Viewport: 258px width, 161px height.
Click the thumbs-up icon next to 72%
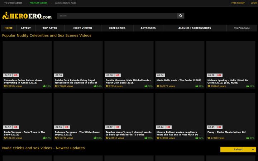(197, 138)
